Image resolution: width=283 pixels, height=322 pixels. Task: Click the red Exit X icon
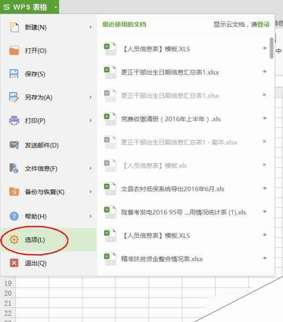pyautogui.click(x=14, y=263)
